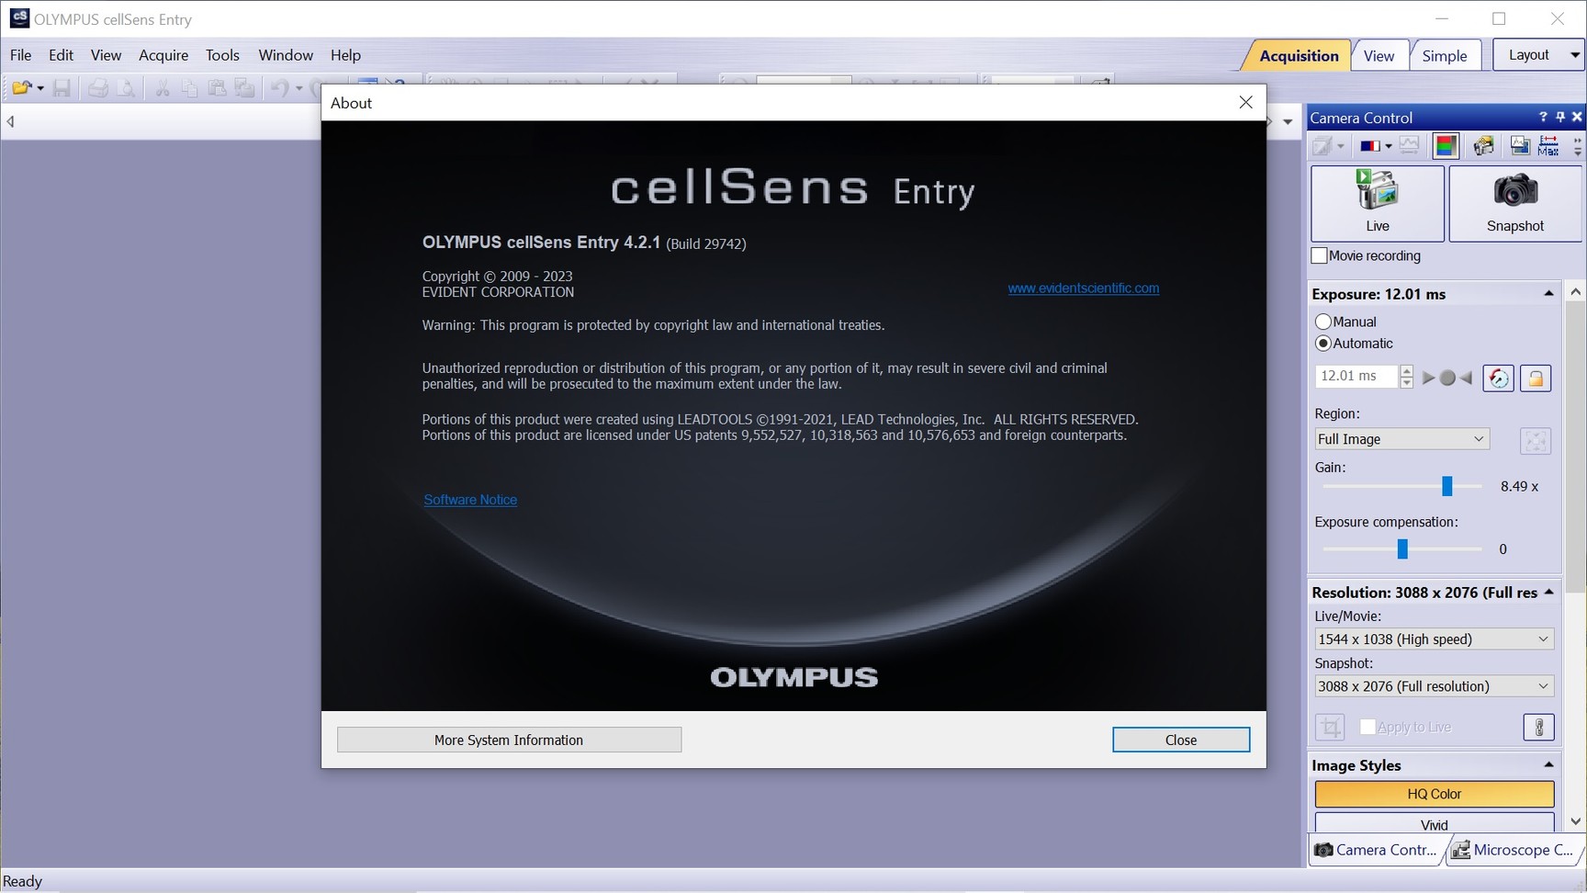Pin the Camera Control panel
Image resolution: width=1587 pixels, height=893 pixels.
(x=1559, y=117)
